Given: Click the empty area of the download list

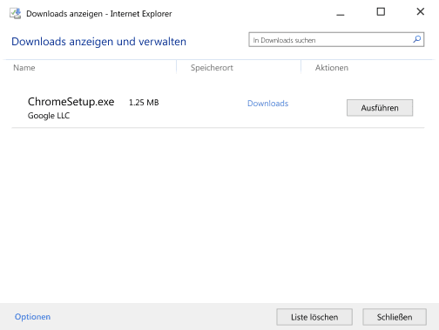Looking at the screenshot, I should (x=218, y=215).
